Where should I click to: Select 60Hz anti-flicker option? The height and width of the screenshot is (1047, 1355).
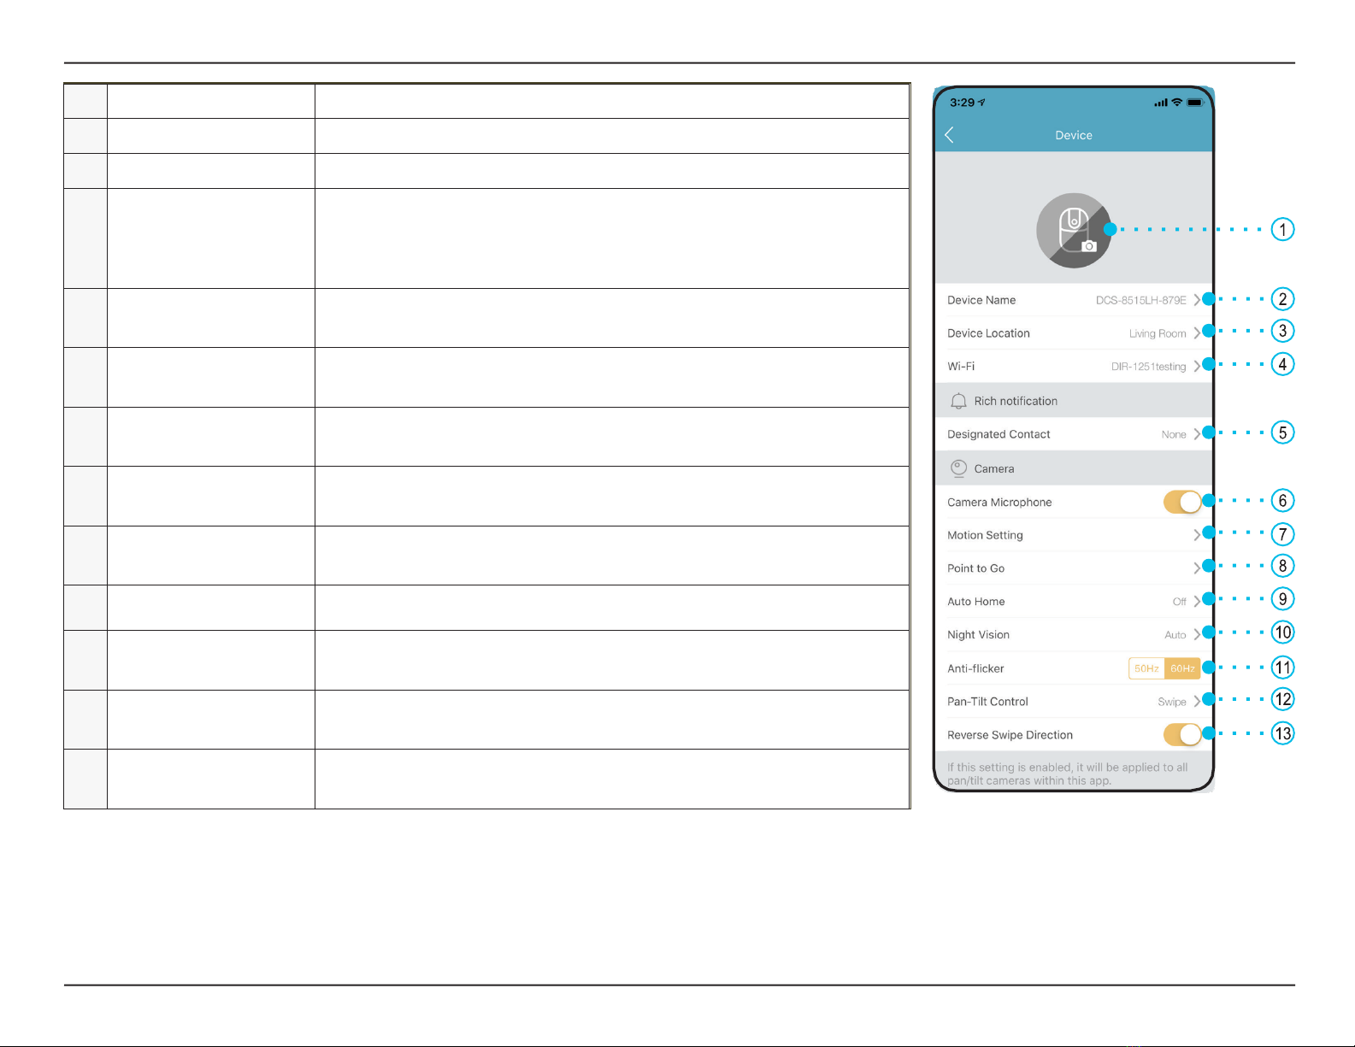pos(1182,668)
